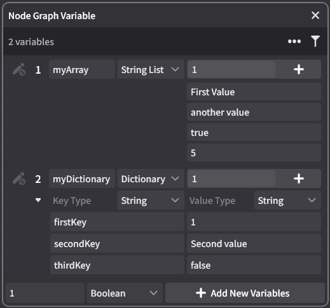Click row number 1 beside myArray
Screen dimensions: 330x308
click(38, 70)
